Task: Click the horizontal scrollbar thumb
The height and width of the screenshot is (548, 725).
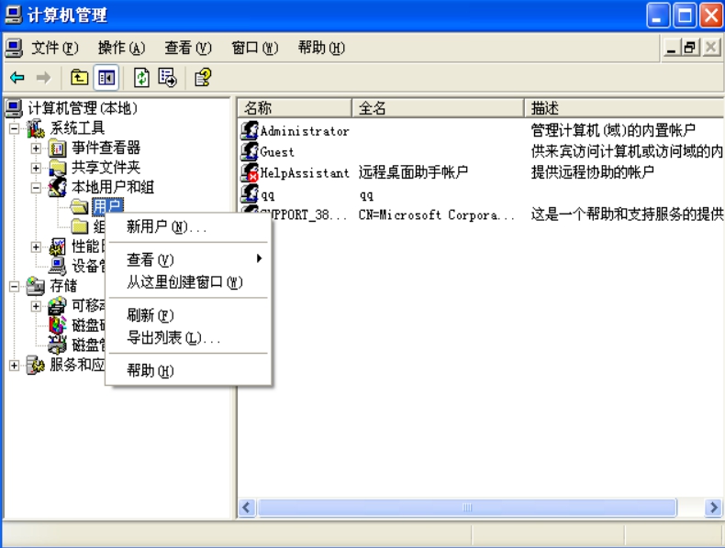Action: click(467, 508)
